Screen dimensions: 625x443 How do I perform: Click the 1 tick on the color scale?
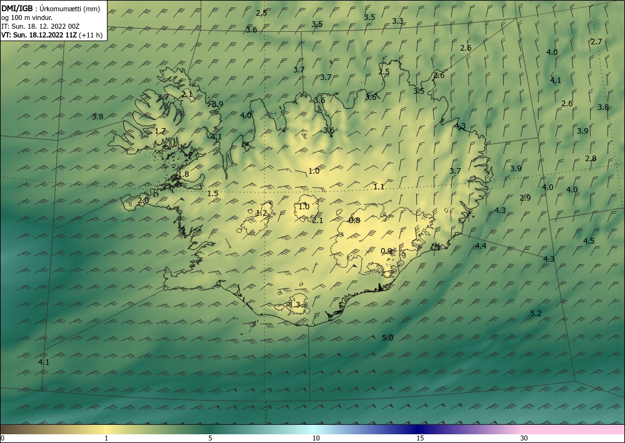(x=106, y=438)
